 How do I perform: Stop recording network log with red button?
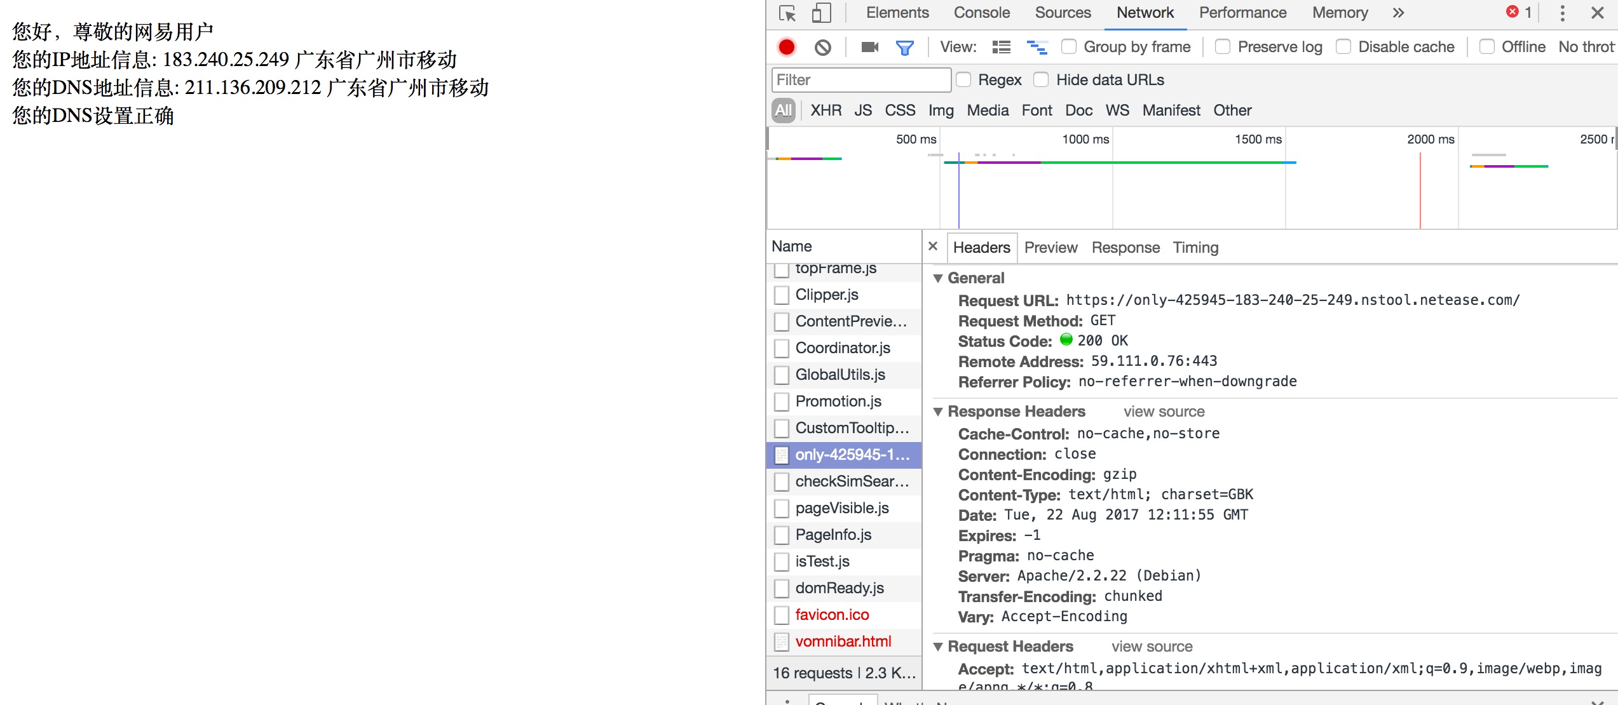click(x=787, y=47)
